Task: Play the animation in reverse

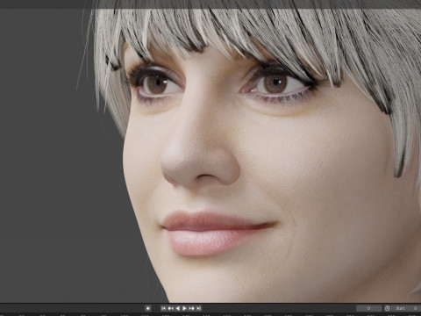Action: pyautogui.click(x=177, y=308)
